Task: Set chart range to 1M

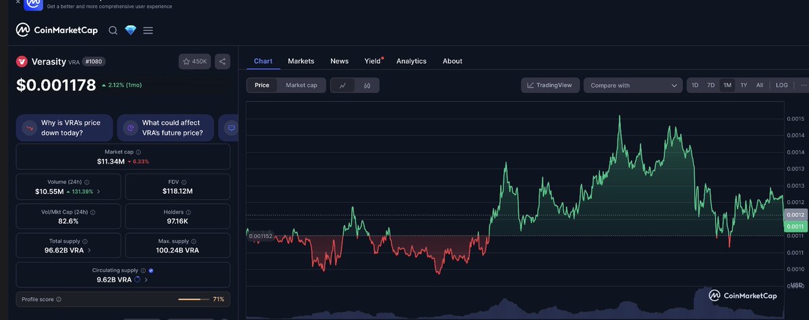Action: (727, 86)
